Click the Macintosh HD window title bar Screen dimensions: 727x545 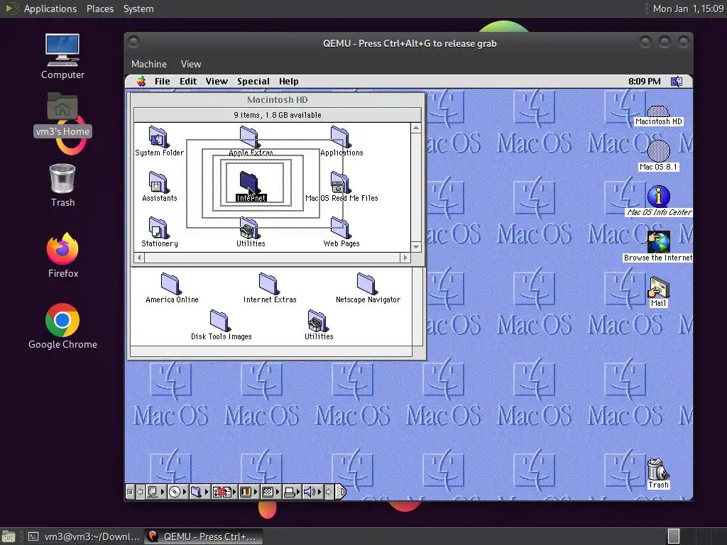pyautogui.click(x=278, y=99)
